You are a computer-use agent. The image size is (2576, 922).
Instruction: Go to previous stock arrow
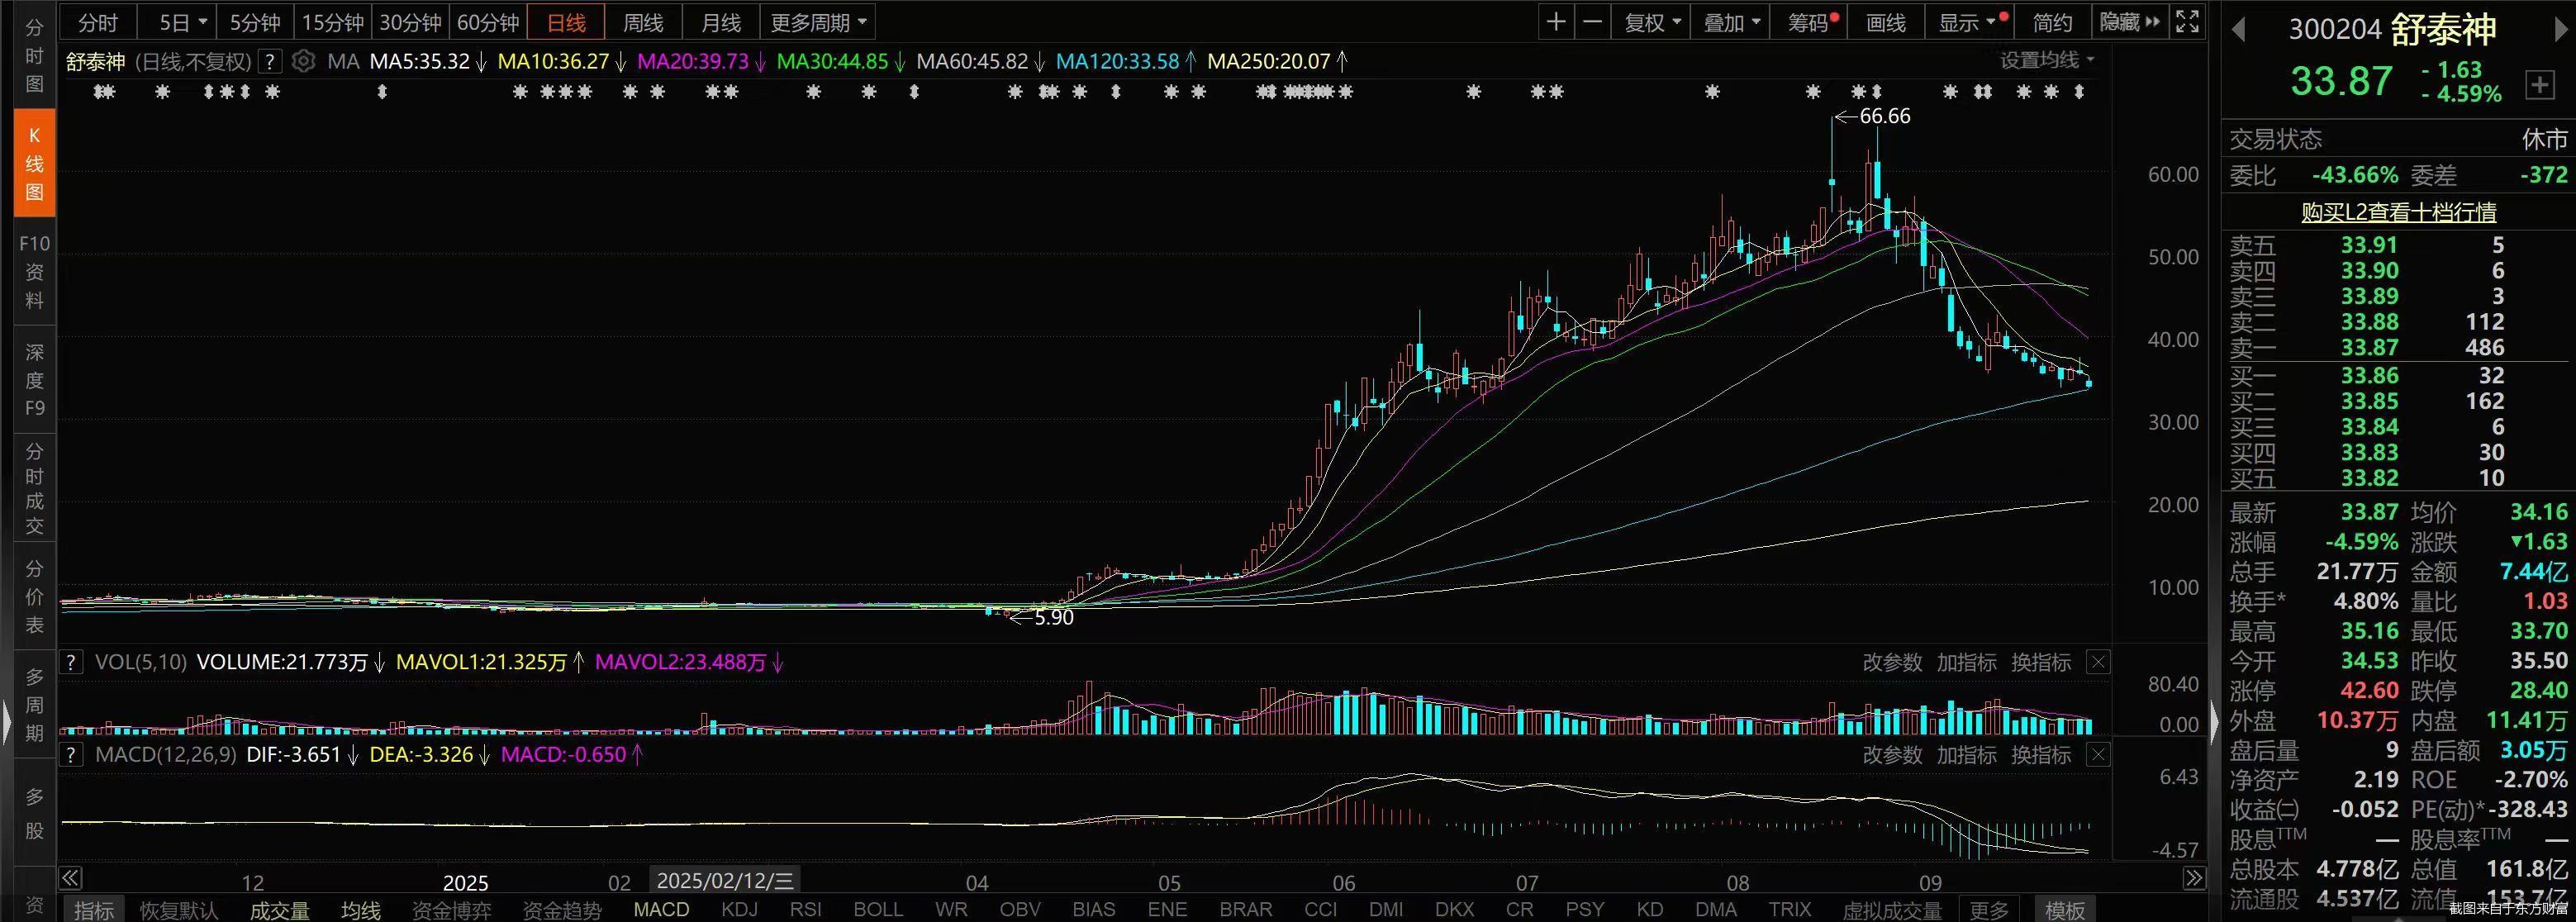[2238, 30]
